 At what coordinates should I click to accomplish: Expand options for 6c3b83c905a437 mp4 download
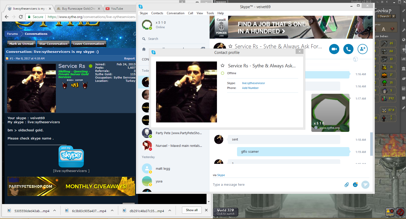tap(112, 210)
